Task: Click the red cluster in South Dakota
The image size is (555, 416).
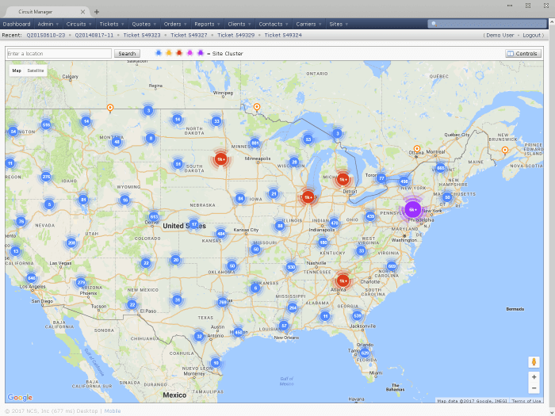Action: pyautogui.click(x=221, y=158)
